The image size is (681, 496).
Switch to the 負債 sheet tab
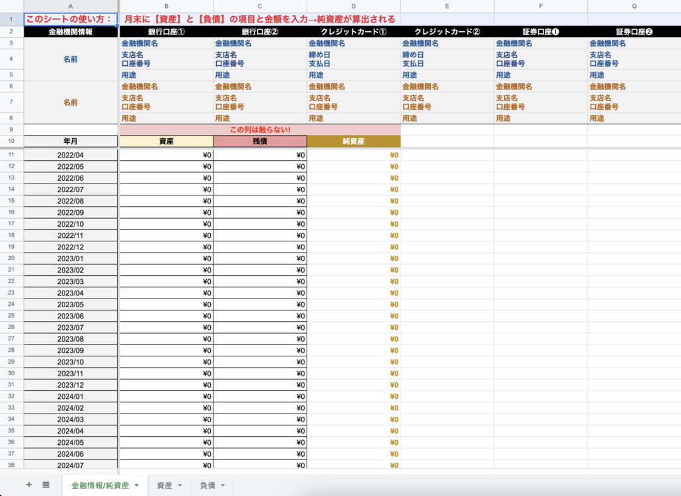click(207, 485)
